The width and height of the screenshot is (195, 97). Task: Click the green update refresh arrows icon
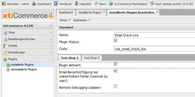pyautogui.click(x=152, y=4)
